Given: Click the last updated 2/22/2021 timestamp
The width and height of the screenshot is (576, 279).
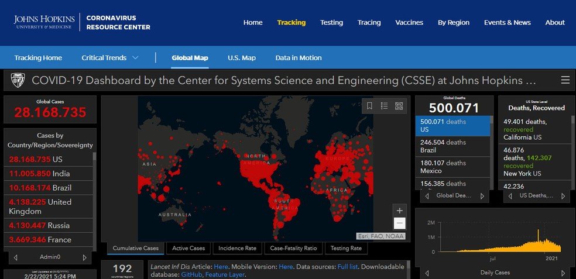Looking at the screenshot, I should click(x=50, y=275).
